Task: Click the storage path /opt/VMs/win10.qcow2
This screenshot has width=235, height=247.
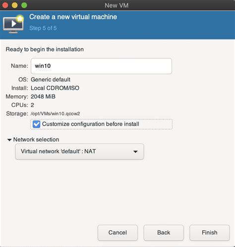Action: (56, 114)
